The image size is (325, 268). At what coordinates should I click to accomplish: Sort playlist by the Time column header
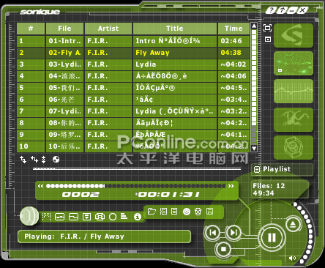[234, 29]
